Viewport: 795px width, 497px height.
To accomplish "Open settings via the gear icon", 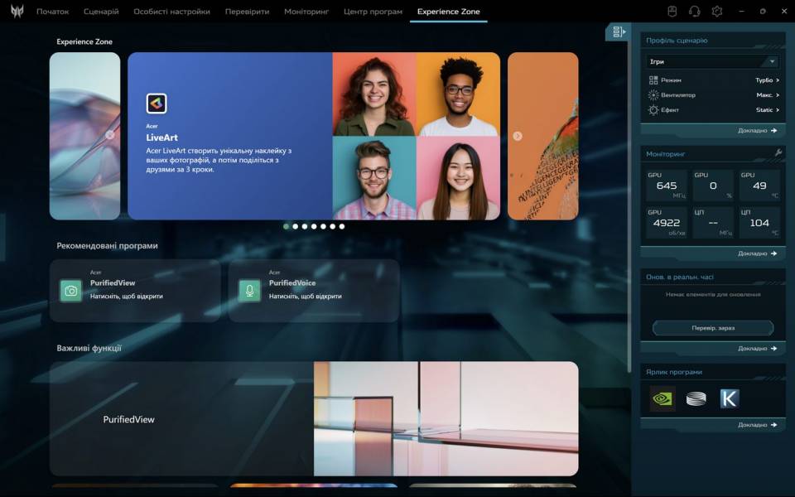I will [717, 12].
